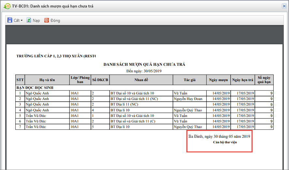
Task: Click the Lớp/ Phòng ban column header
Action: (x=80, y=80)
